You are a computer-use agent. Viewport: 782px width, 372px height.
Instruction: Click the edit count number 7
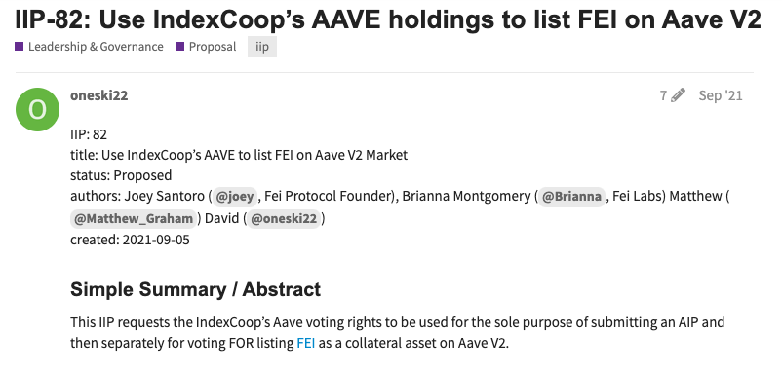click(663, 95)
